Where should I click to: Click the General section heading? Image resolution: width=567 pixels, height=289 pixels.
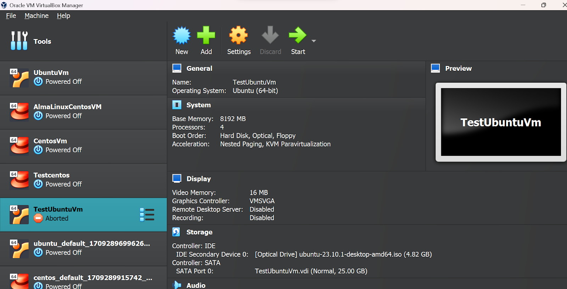tap(199, 68)
